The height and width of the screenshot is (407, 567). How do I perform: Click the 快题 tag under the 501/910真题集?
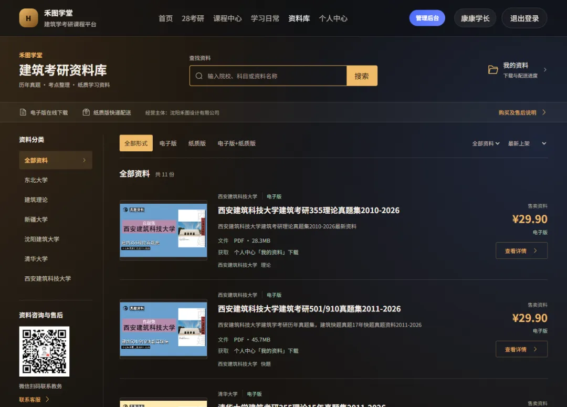266,364
